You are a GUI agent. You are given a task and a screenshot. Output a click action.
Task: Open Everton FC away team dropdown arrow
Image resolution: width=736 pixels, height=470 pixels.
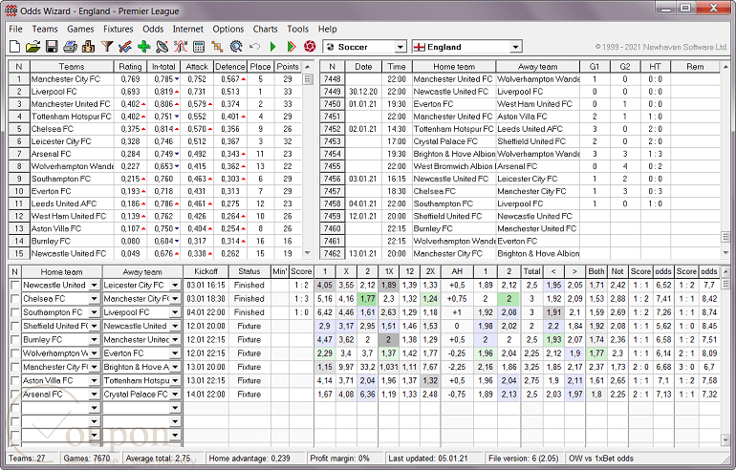point(175,353)
